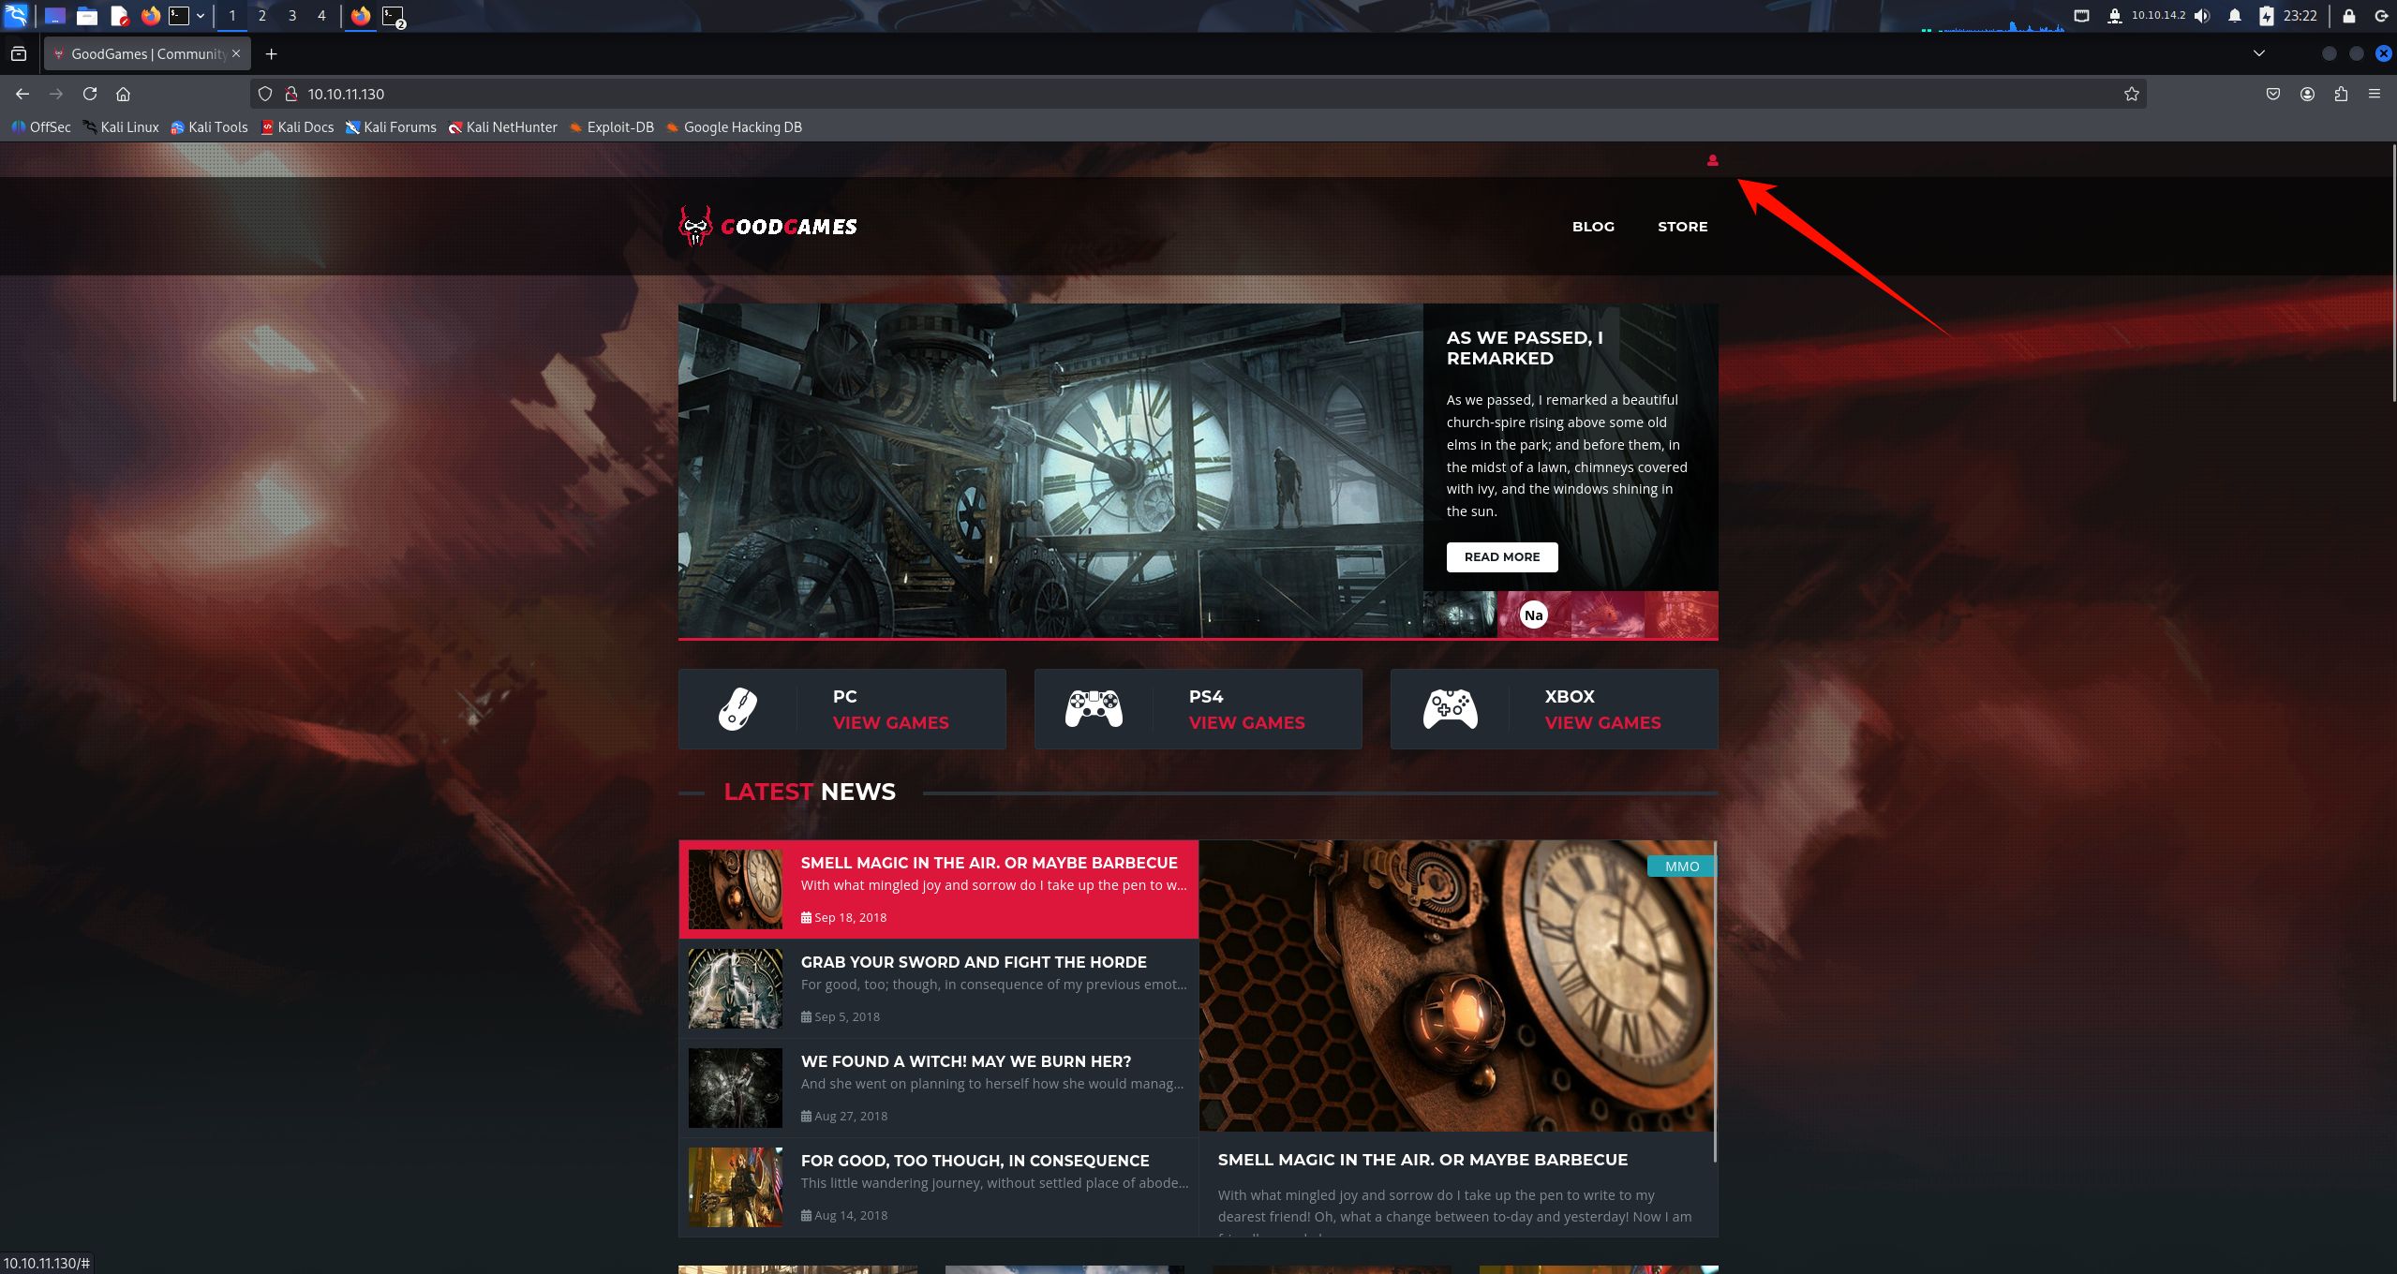This screenshot has width=2397, height=1274.
Task: Reload the current page
Action: point(90,94)
